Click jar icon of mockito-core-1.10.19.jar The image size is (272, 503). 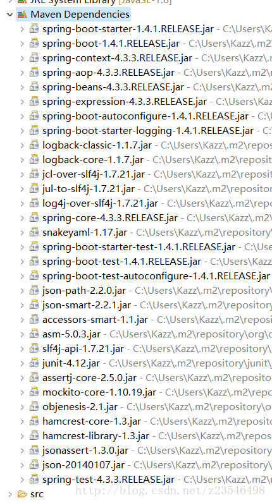tap(34, 392)
